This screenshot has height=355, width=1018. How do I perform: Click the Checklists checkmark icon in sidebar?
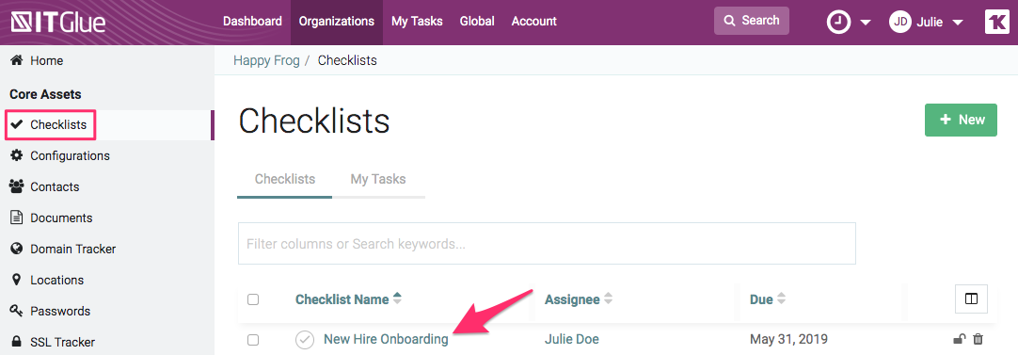click(x=17, y=125)
